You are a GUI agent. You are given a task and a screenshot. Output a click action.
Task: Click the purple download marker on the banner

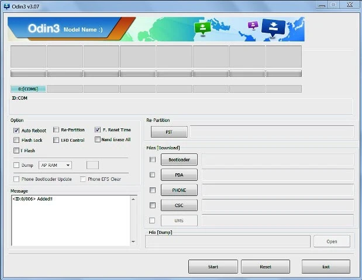[253, 25]
